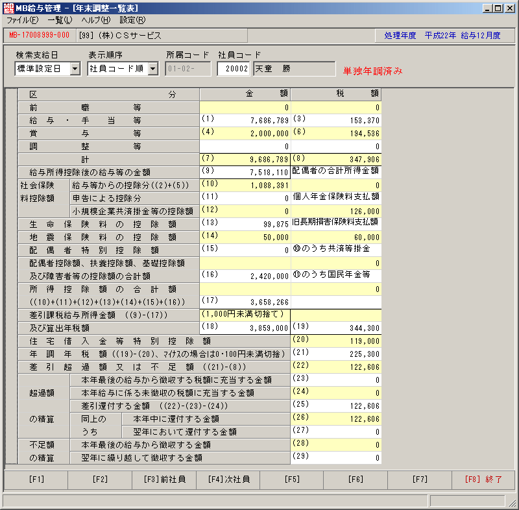
Task: Click the [F5] function button
Action: (292, 480)
